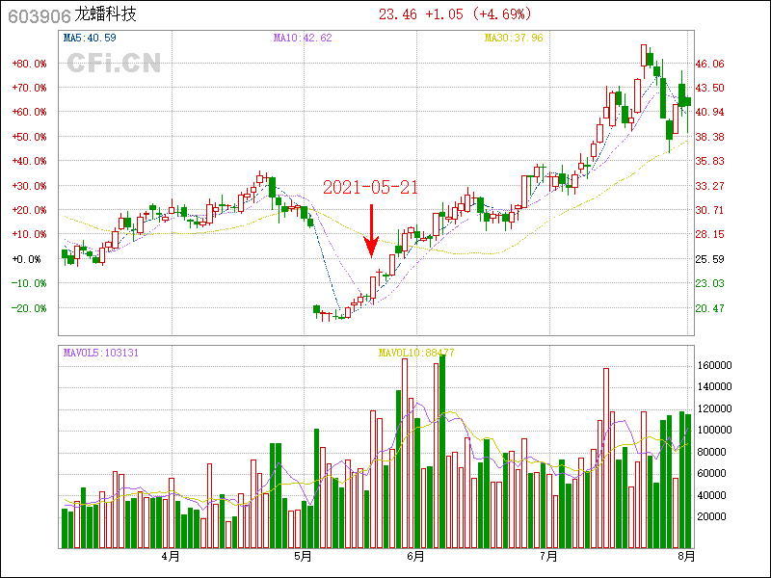Click the MAVOL10 volume average label
The width and height of the screenshot is (771, 578).
[x=416, y=353]
